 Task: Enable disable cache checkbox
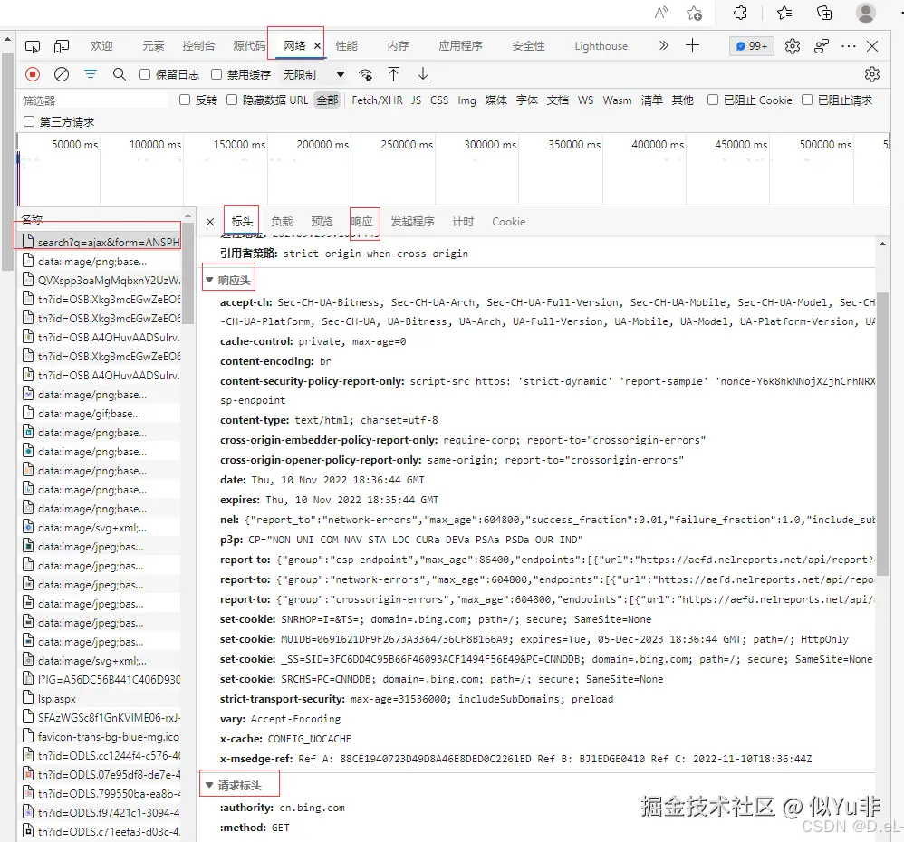(x=216, y=74)
